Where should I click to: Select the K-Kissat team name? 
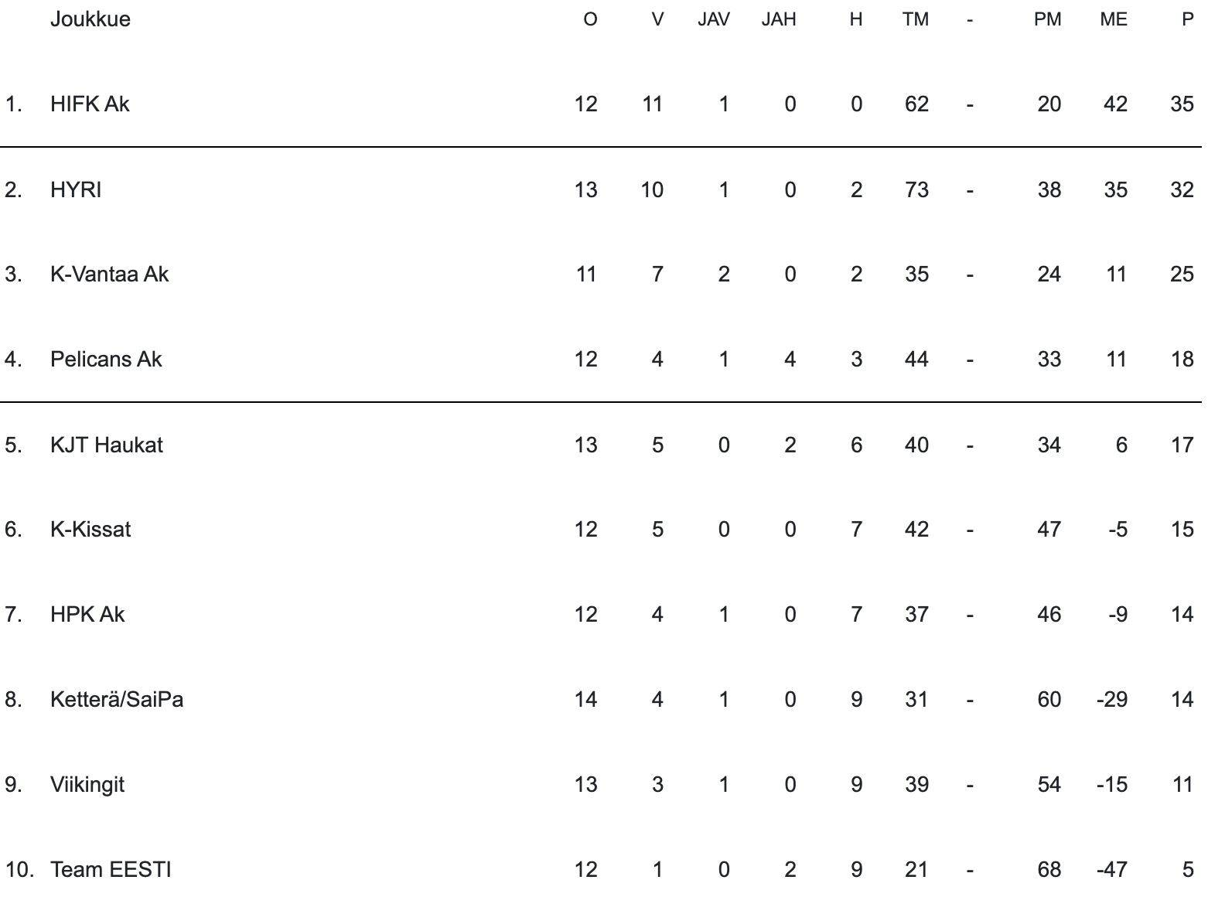[x=90, y=530]
